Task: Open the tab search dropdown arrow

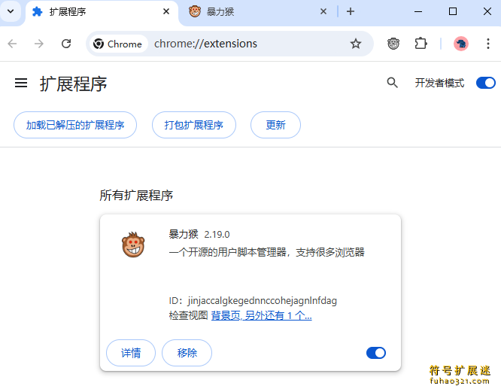Action: click(x=11, y=11)
